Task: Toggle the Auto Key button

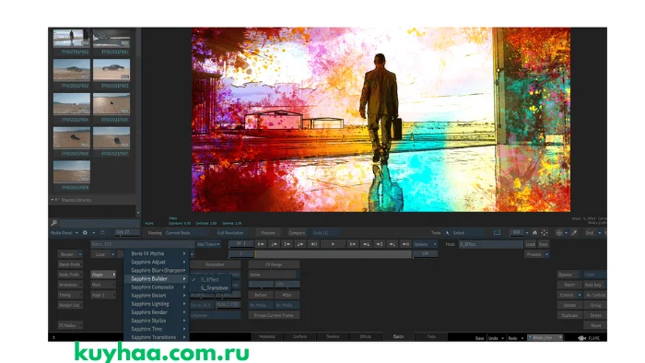Action: coord(594,285)
